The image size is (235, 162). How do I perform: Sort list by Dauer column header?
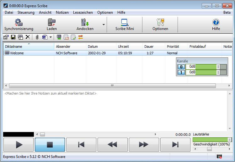154,46
